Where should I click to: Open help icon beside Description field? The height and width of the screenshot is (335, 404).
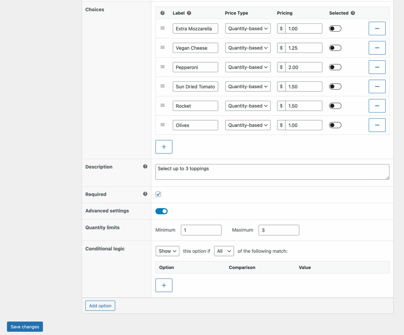pyautogui.click(x=145, y=166)
